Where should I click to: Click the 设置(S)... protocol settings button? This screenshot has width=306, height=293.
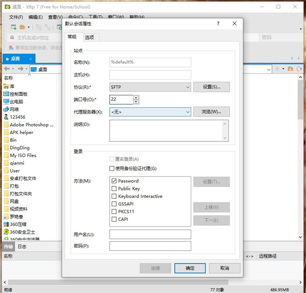click(211, 87)
